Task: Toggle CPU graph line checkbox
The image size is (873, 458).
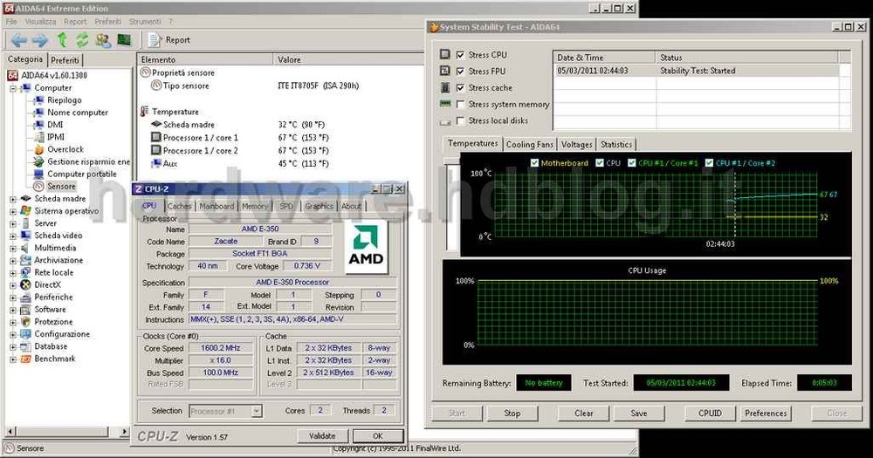Action: (600, 163)
